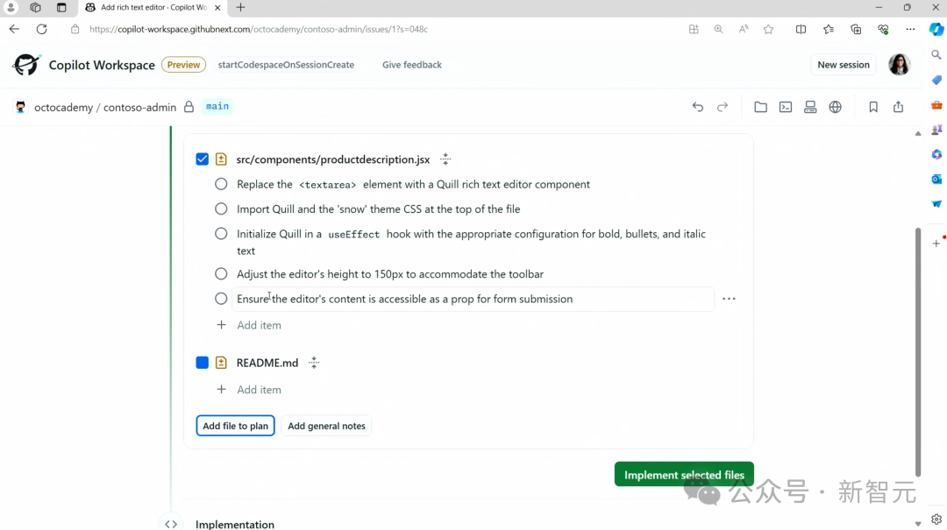This screenshot has height=530, width=947.
Task: Uncheck the productdescription.jsx file checkbox
Action: click(203, 159)
